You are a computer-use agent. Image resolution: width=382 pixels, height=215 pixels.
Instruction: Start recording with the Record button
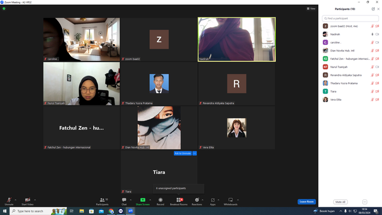point(161,201)
